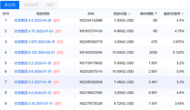Sort by 剩余期限 column sort icon
Viewport: 190px width, 110px height.
tap(156, 14)
